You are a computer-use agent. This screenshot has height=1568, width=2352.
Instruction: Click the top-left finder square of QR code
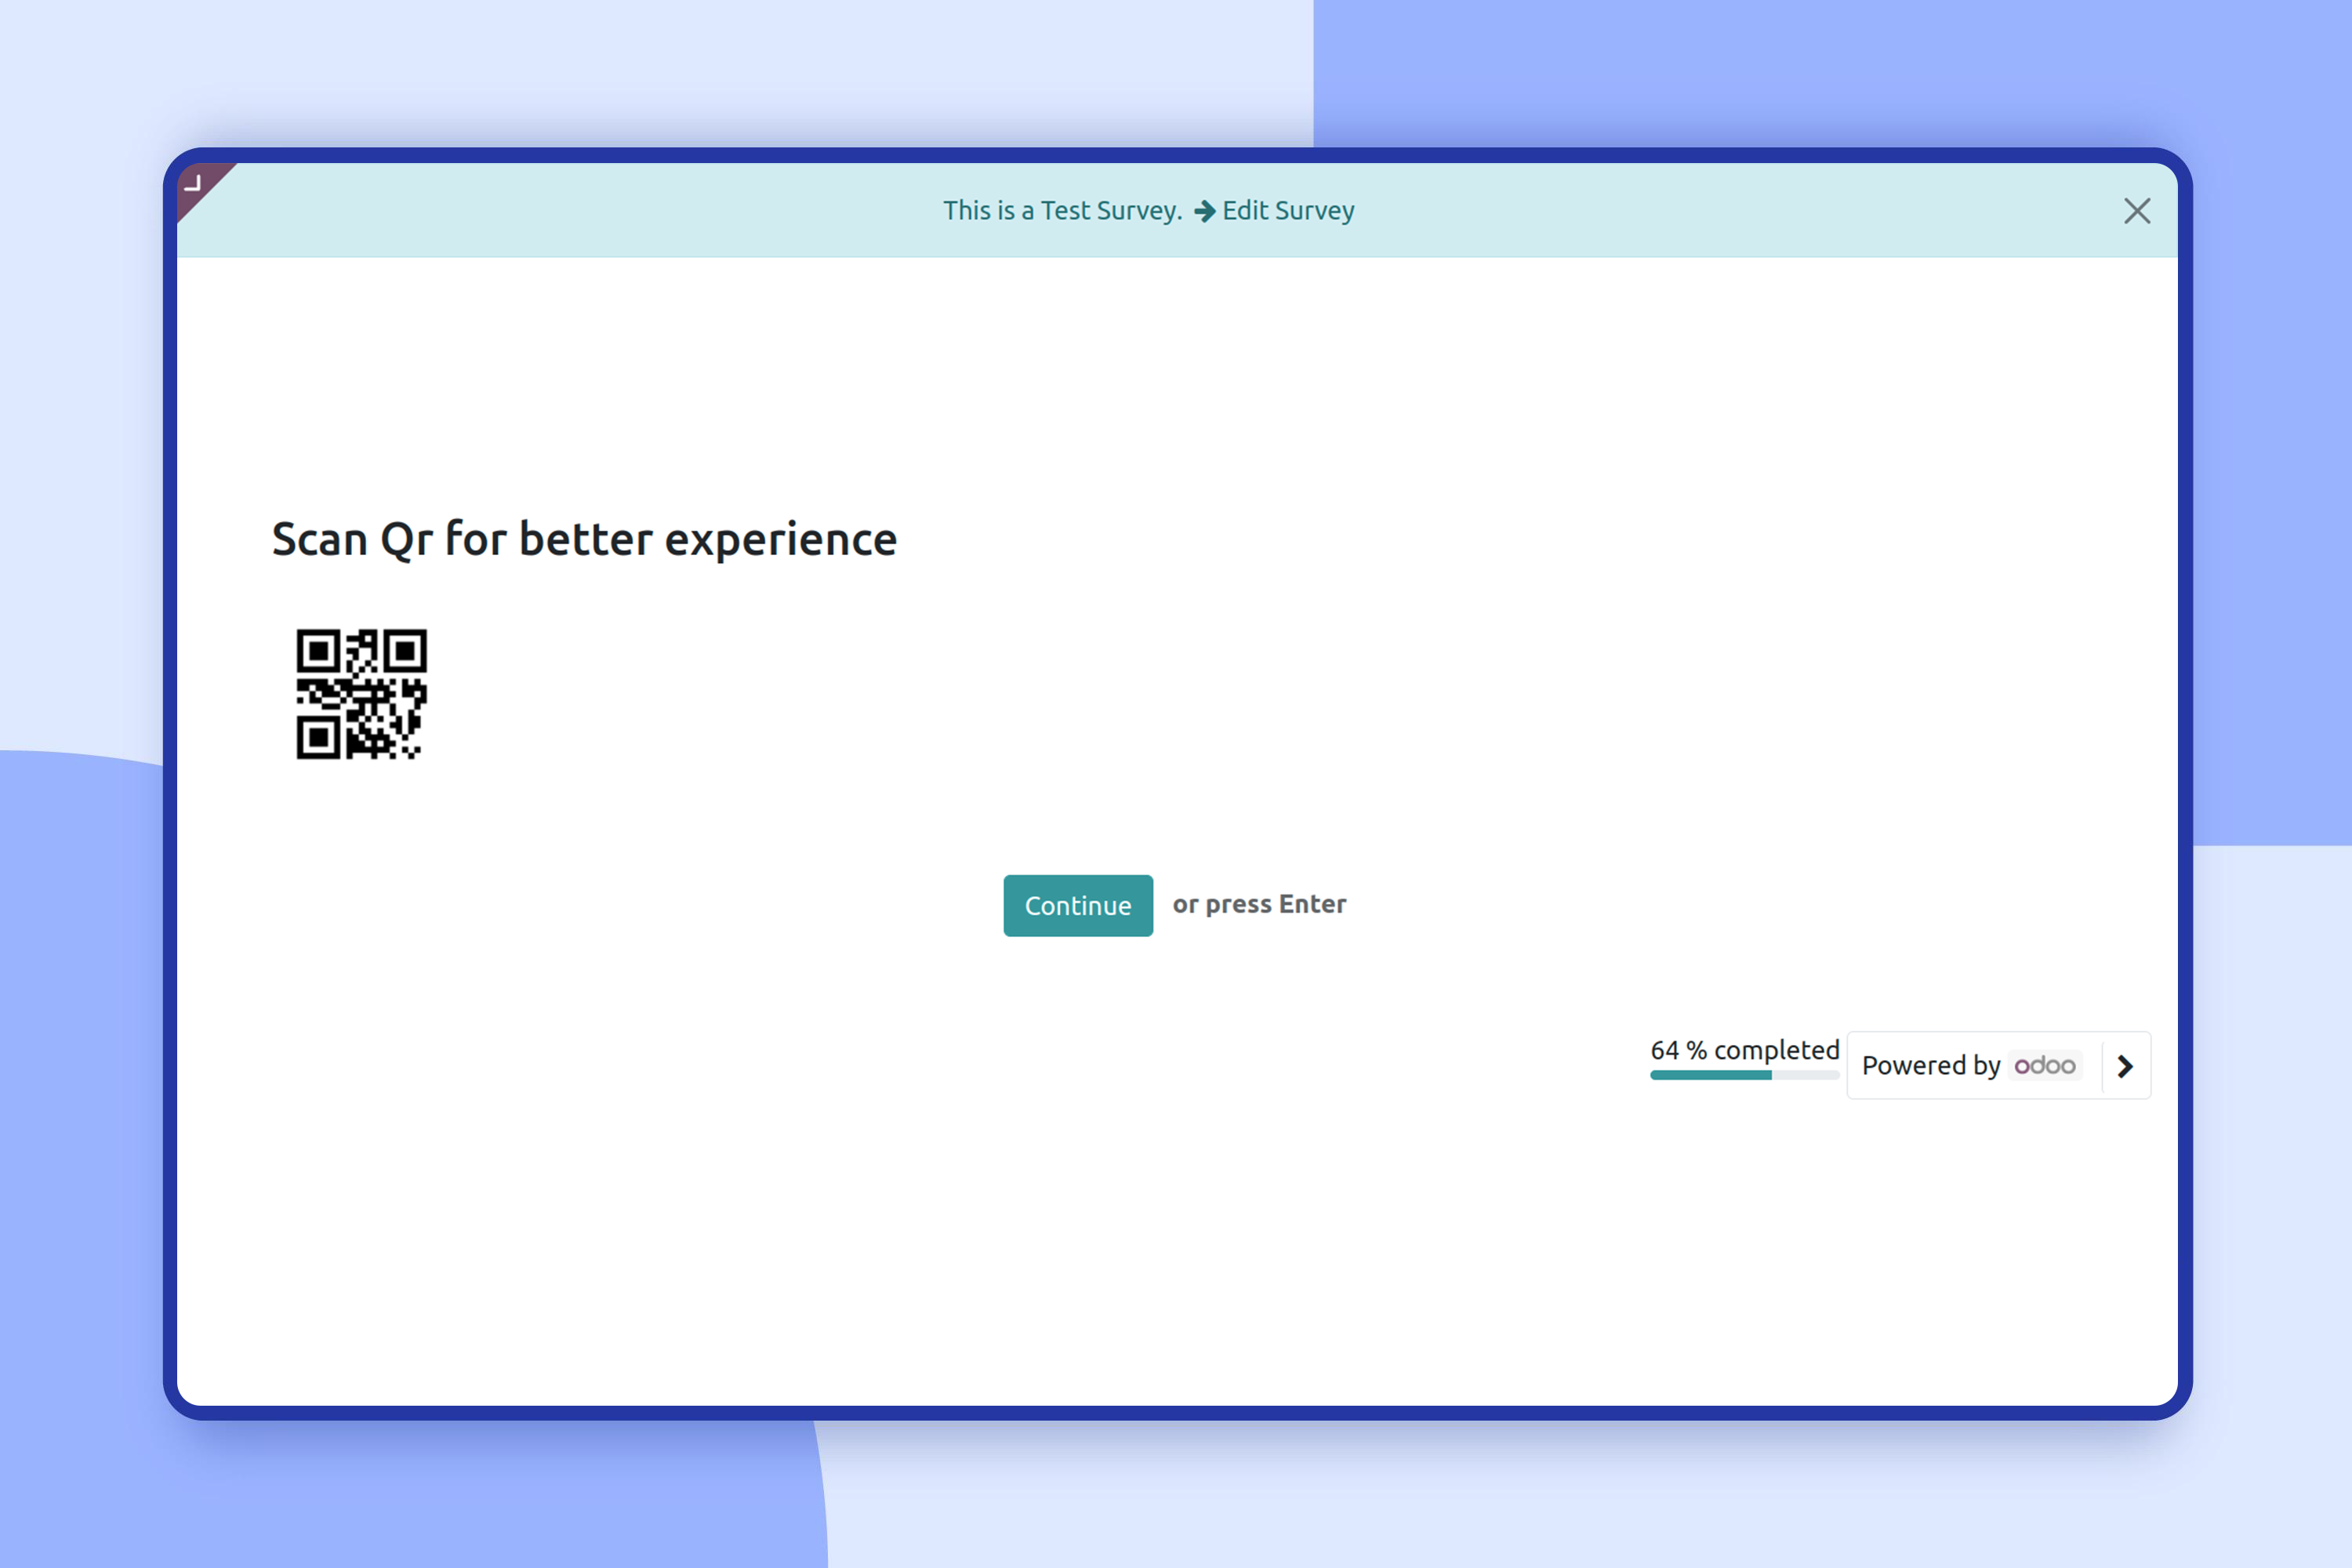click(318, 652)
